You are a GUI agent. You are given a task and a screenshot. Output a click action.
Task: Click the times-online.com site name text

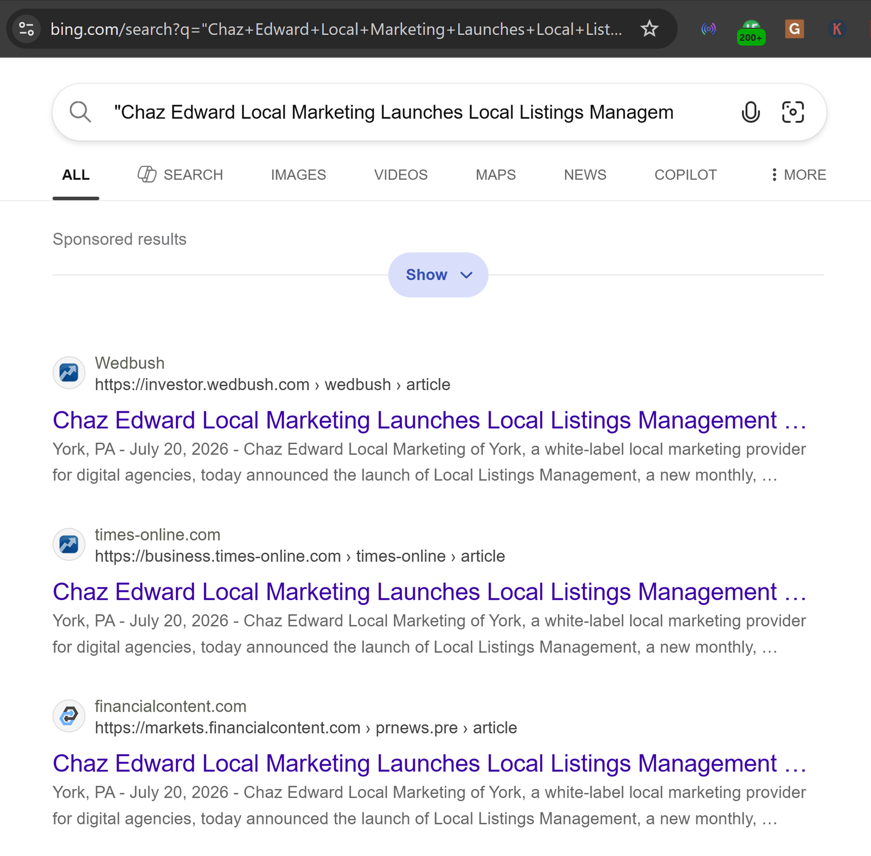tap(157, 535)
